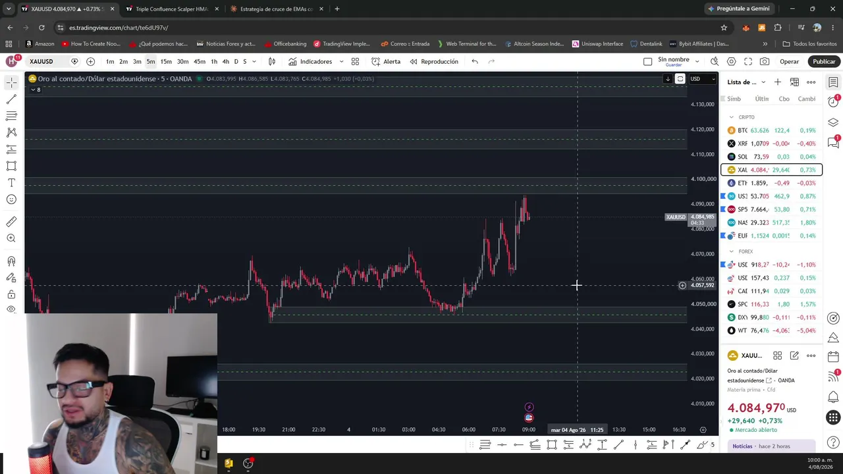Image resolution: width=843 pixels, height=474 pixels.
Task: Activate the zoom in tool
Action: coord(11,238)
